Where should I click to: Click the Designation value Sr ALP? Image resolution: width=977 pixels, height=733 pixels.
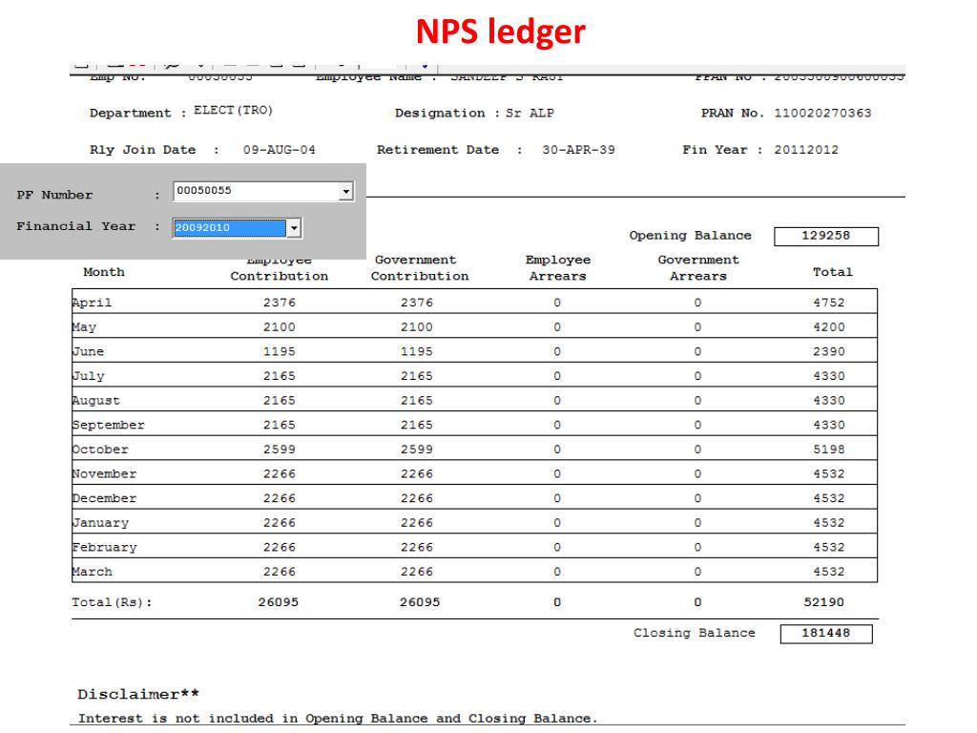530,114
